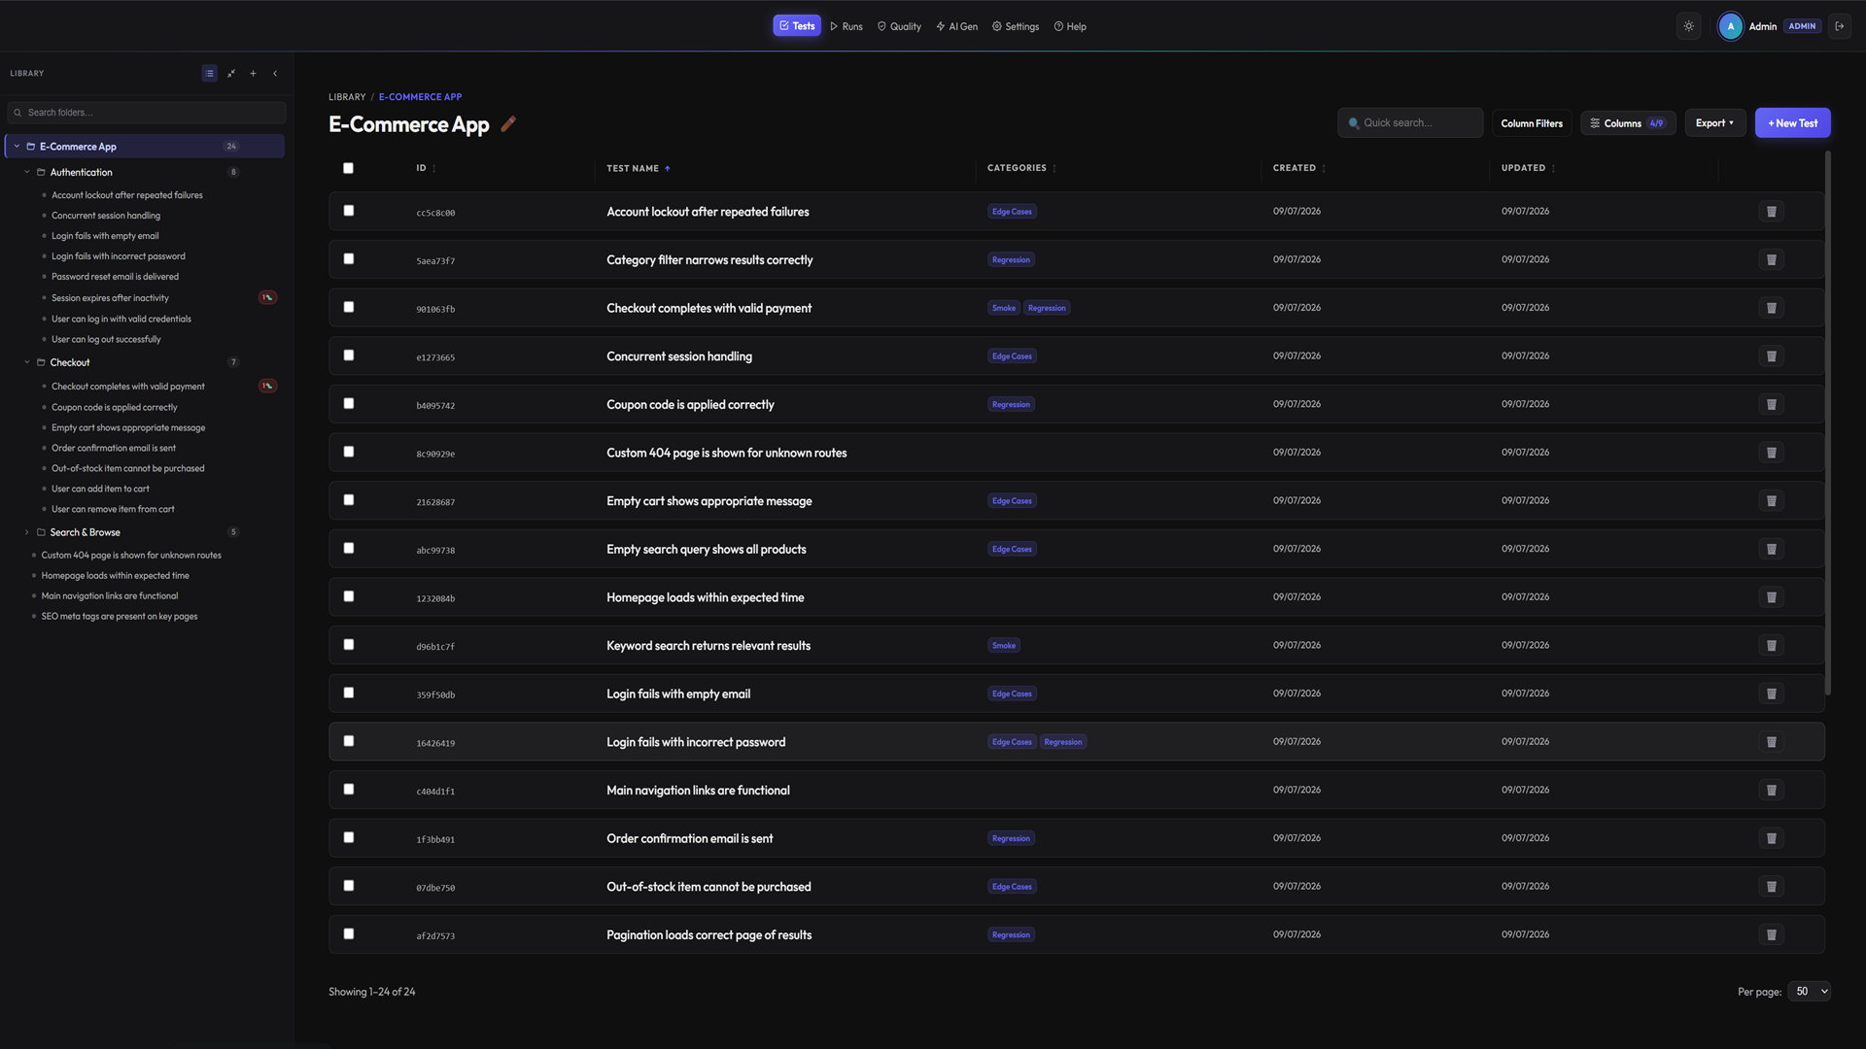Sort by the Created column header

coord(1298,168)
